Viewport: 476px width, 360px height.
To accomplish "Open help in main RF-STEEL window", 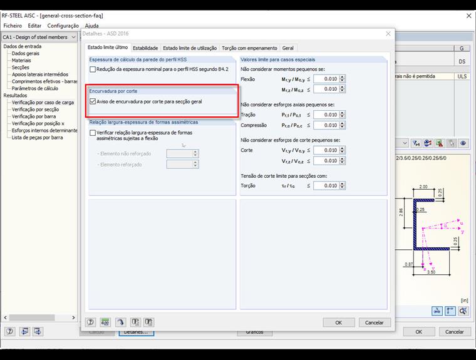I will pos(10,331).
